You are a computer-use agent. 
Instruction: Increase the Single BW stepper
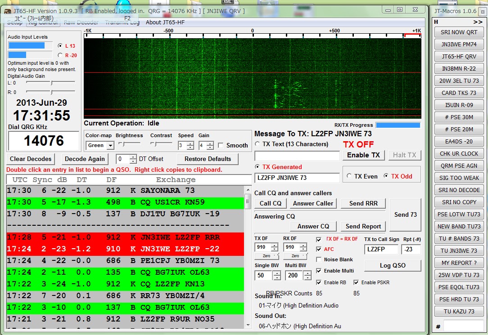click(277, 273)
